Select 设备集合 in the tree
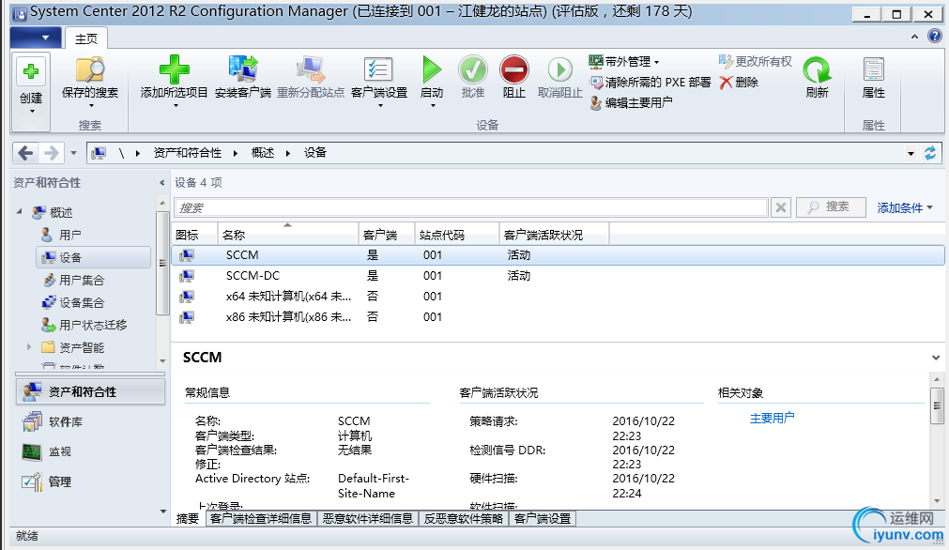Image resolution: width=949 pixels, height=550 pixels. 81,302
